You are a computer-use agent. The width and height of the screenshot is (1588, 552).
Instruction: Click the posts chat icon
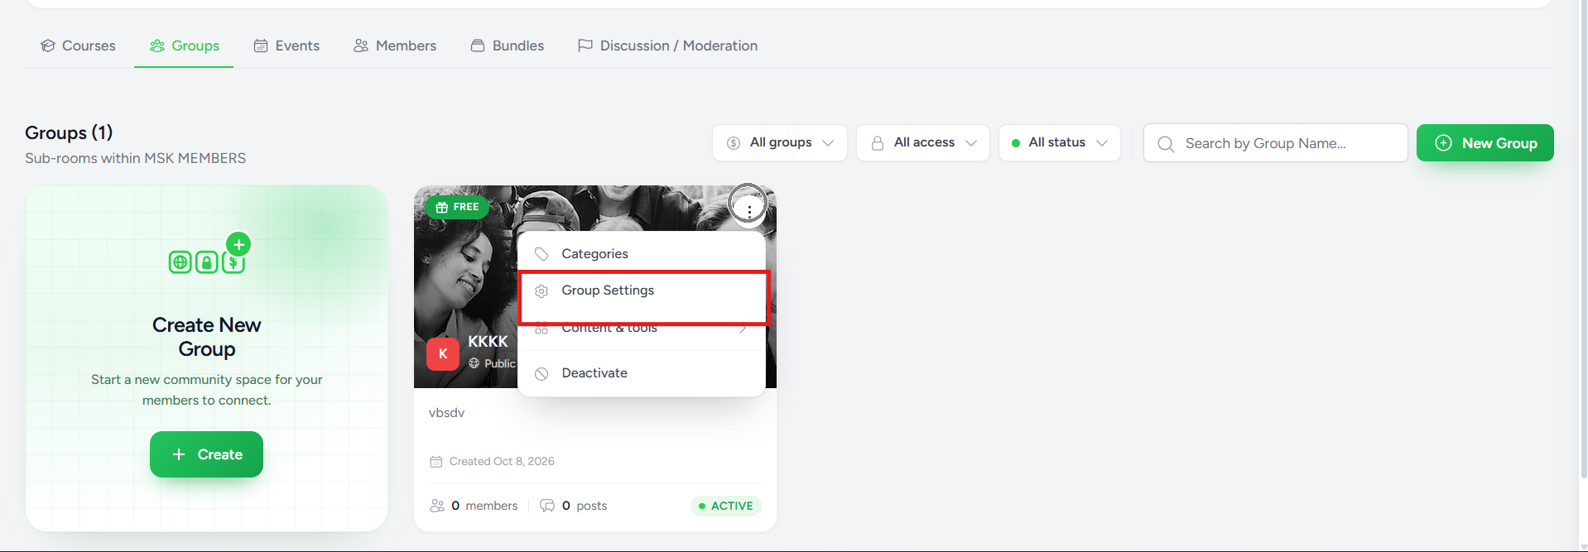(x=547, y=506)
